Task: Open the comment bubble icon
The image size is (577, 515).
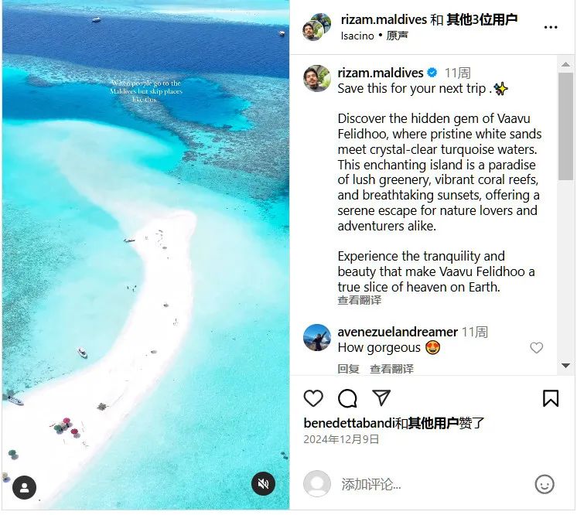Action: tap(347, 398)
